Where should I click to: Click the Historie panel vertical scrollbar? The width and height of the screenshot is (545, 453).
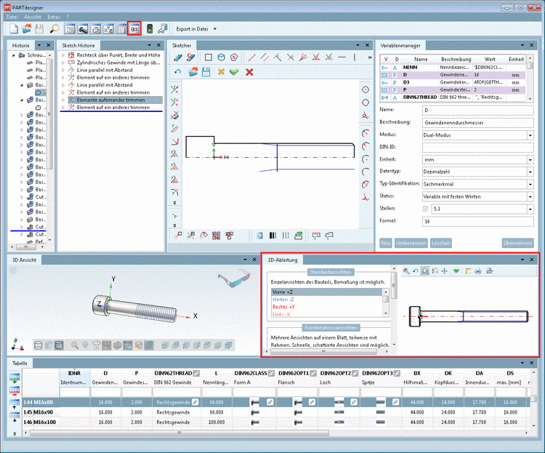click(x=49, y=115)
